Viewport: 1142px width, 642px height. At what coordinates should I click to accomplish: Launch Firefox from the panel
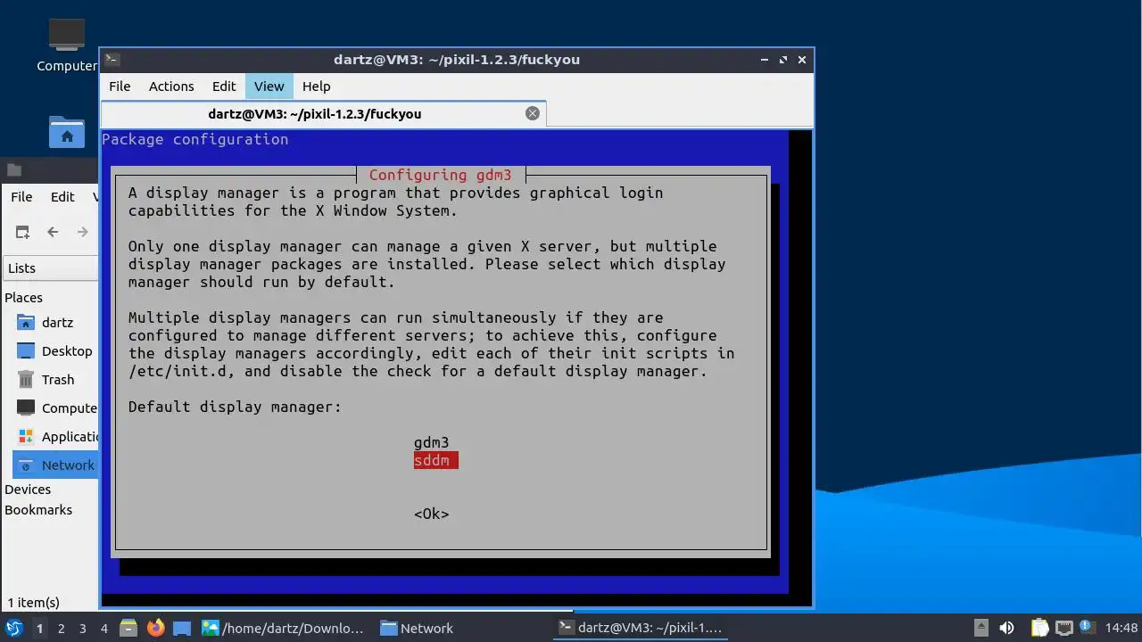click(155, 628)
